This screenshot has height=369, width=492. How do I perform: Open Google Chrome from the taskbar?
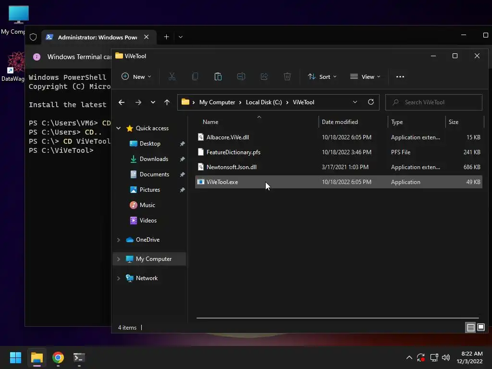point(58,357)
